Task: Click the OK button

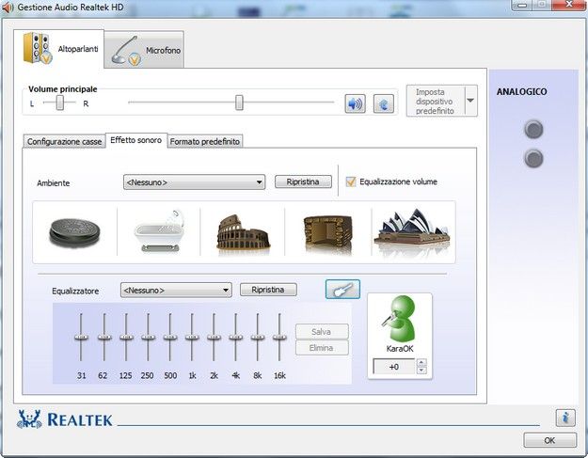Action: (549, 440)
